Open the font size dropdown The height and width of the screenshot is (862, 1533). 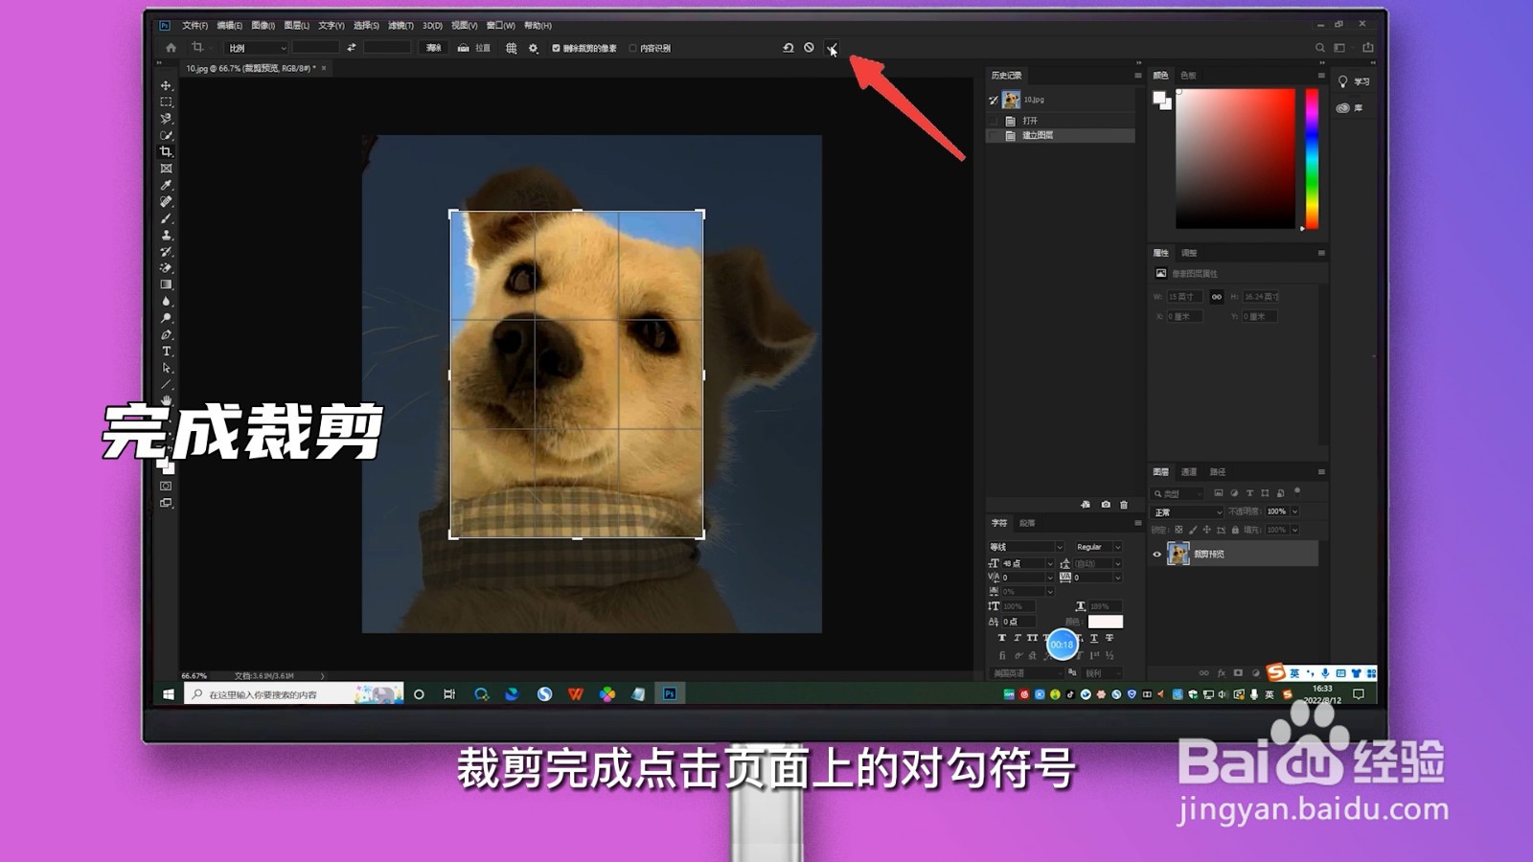(x=1049, y=563)
